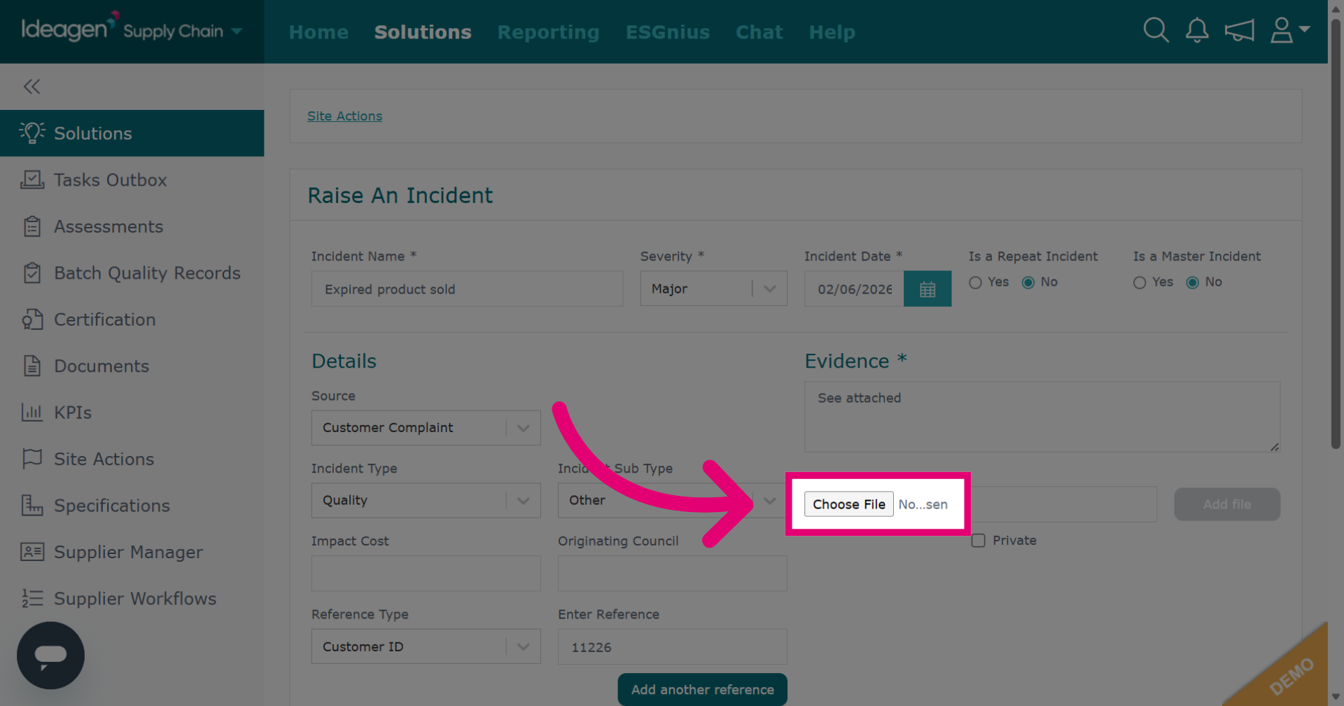Screen dimensions: 1344x706
Task: Go to Home in top navigation
Action: tap(318, 32)
